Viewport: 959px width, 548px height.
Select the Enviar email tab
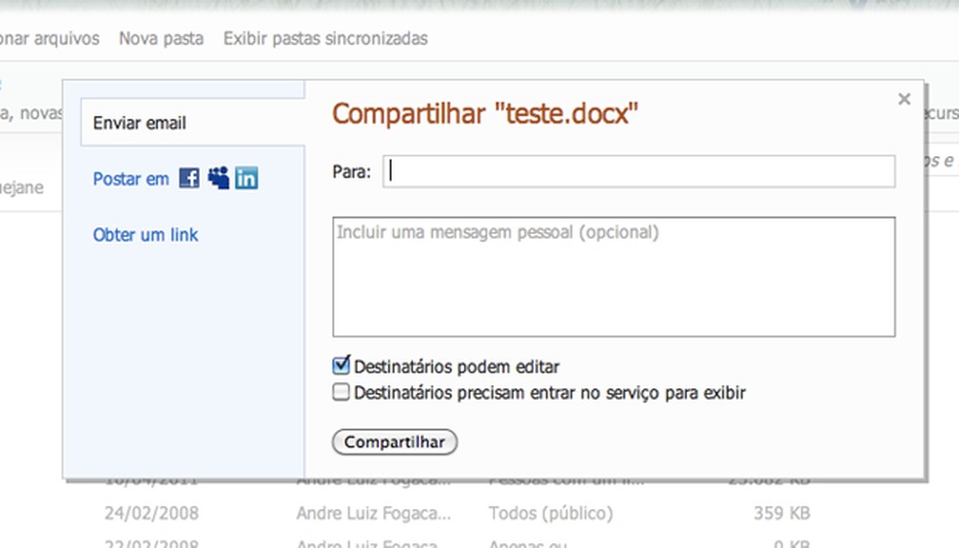click(193, 122)
